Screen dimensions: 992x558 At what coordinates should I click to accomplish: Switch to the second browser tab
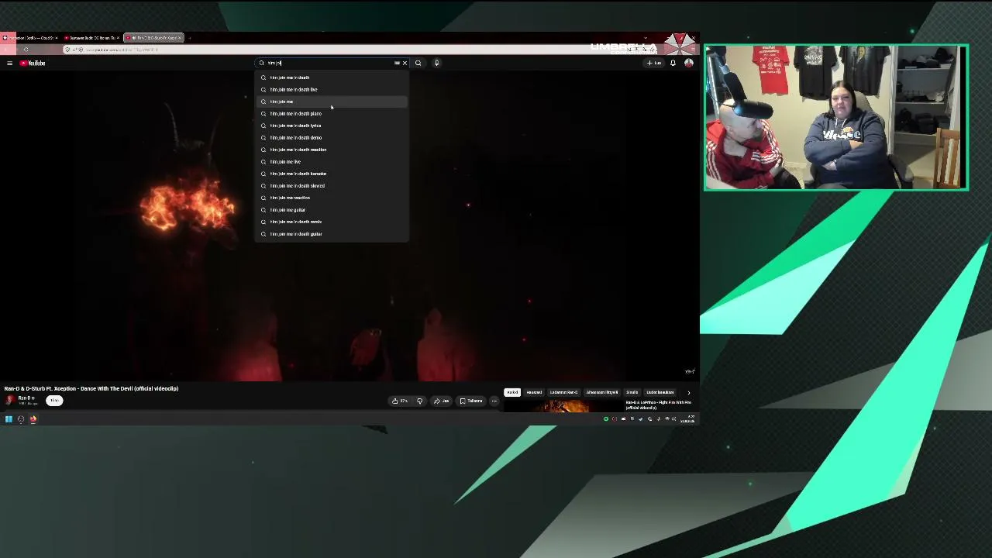(91, 38)
